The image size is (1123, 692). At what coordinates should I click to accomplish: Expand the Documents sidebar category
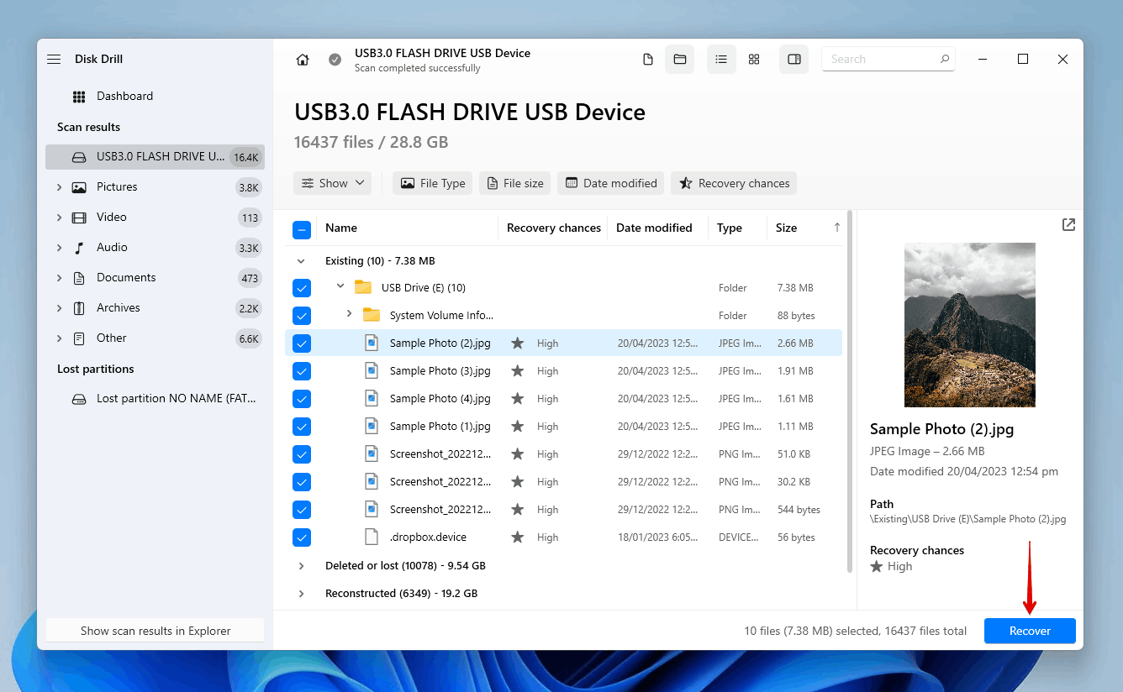coord(59,278)
